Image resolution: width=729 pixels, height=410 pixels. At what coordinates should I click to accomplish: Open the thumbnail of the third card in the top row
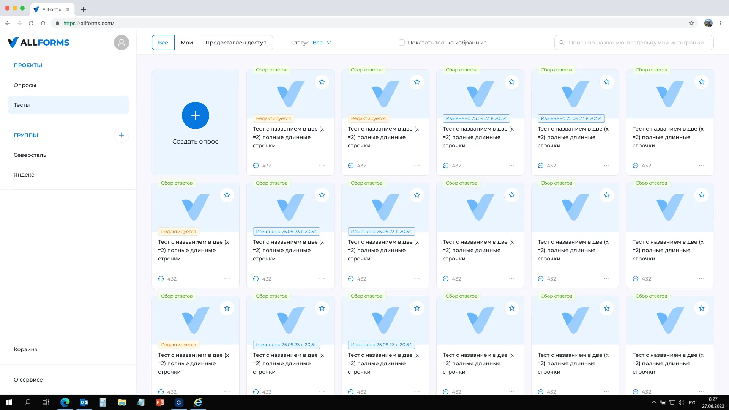coord(480,94)
